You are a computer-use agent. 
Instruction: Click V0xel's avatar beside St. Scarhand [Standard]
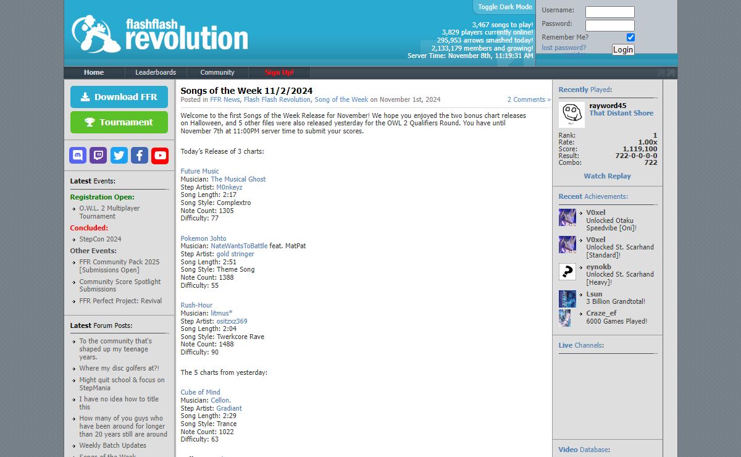pyautogui.click(x=567, y=245)
